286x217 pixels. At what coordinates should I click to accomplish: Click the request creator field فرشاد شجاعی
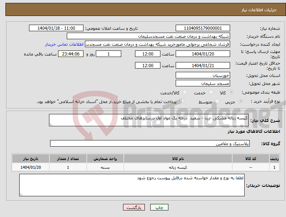[x=158, y=44]
